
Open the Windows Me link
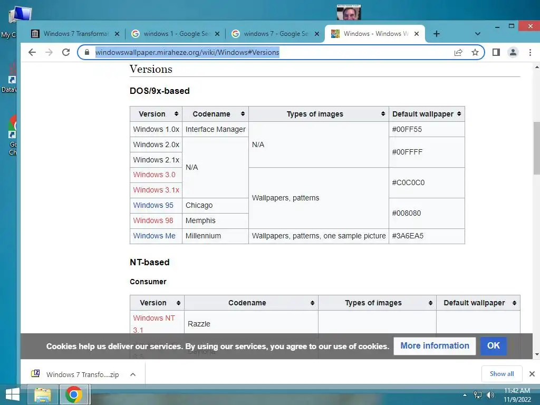pyautogui.click(x=154, y=236)
